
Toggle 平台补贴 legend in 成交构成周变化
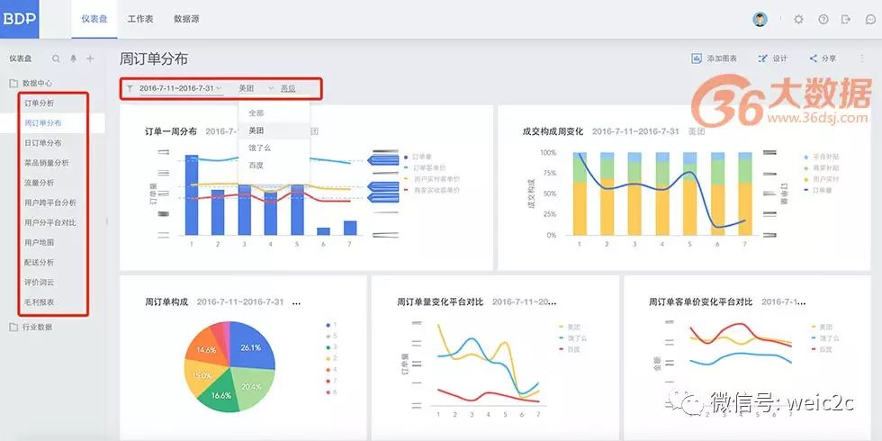(x=822, y=157)
